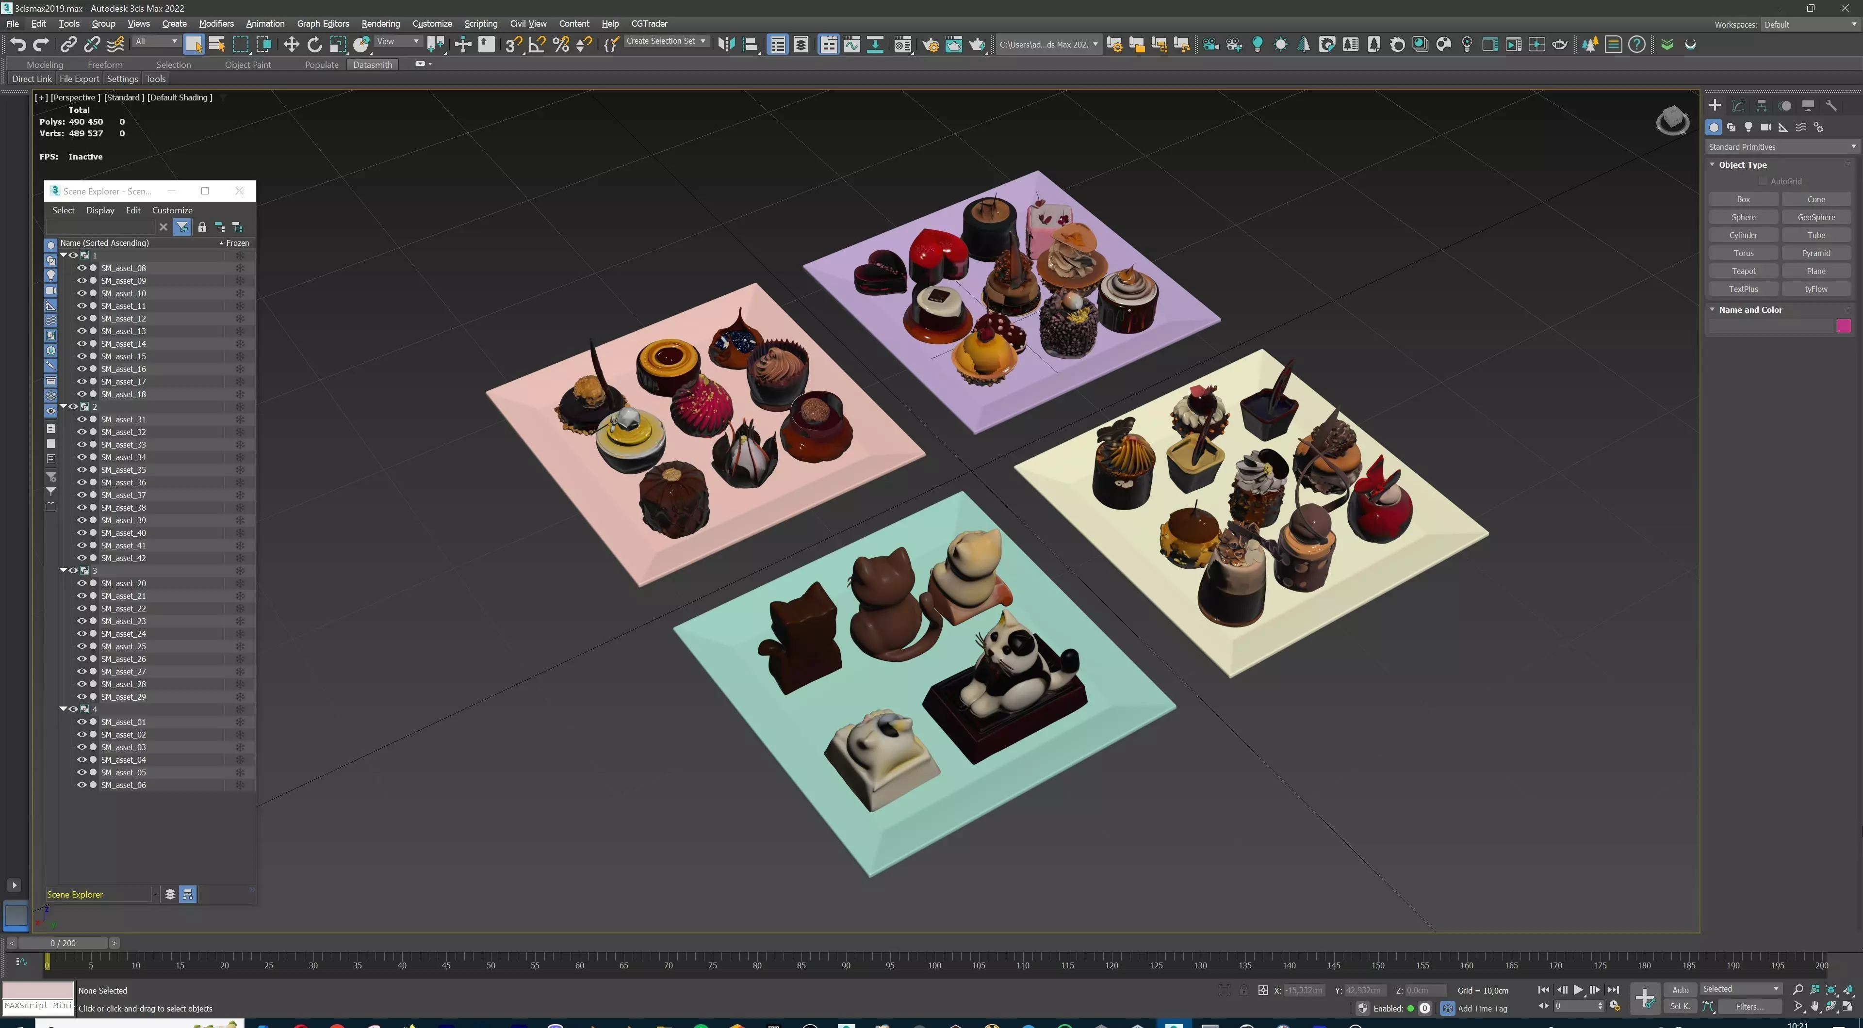Click Sort by Layer icon at Scene Explorer bottom

[x=170, y=894]
